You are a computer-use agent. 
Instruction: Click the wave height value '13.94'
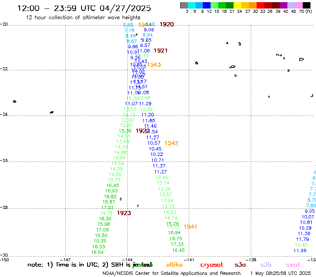tap(167, 200)
